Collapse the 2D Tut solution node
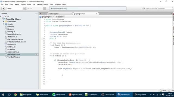This screenshot has height=97, width=174. [1, 16]
